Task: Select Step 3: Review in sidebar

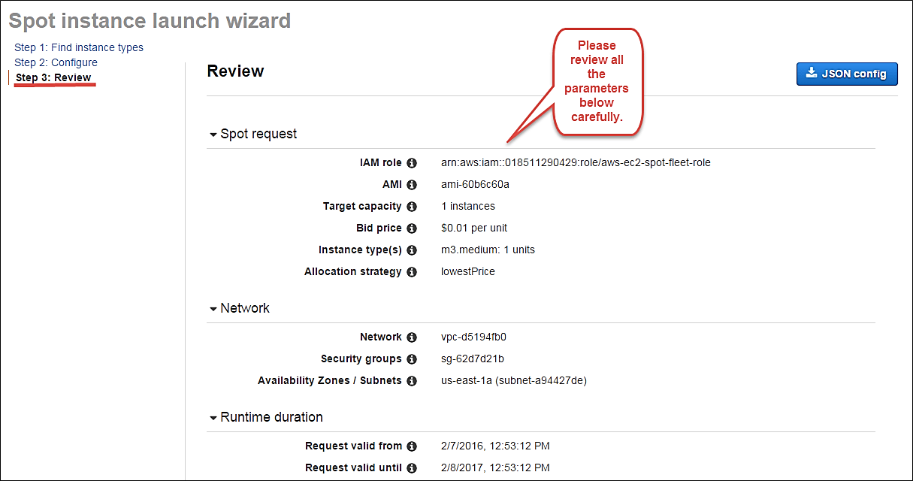Action: 53,77
